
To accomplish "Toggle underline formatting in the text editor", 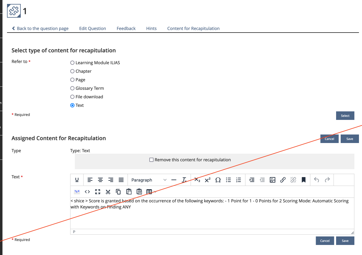I will tap(77, 180).
